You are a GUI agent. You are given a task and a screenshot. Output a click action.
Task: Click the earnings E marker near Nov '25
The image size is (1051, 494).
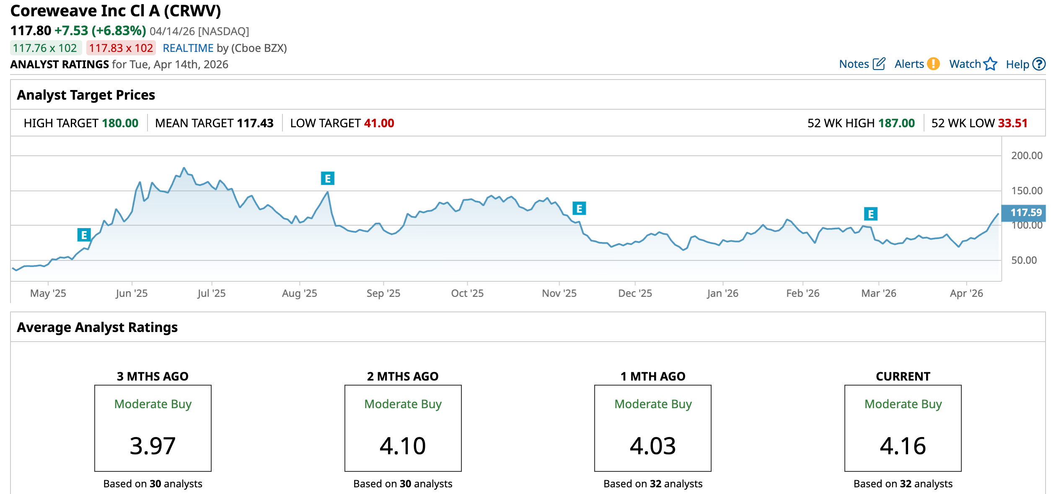(x=579, y=208)
